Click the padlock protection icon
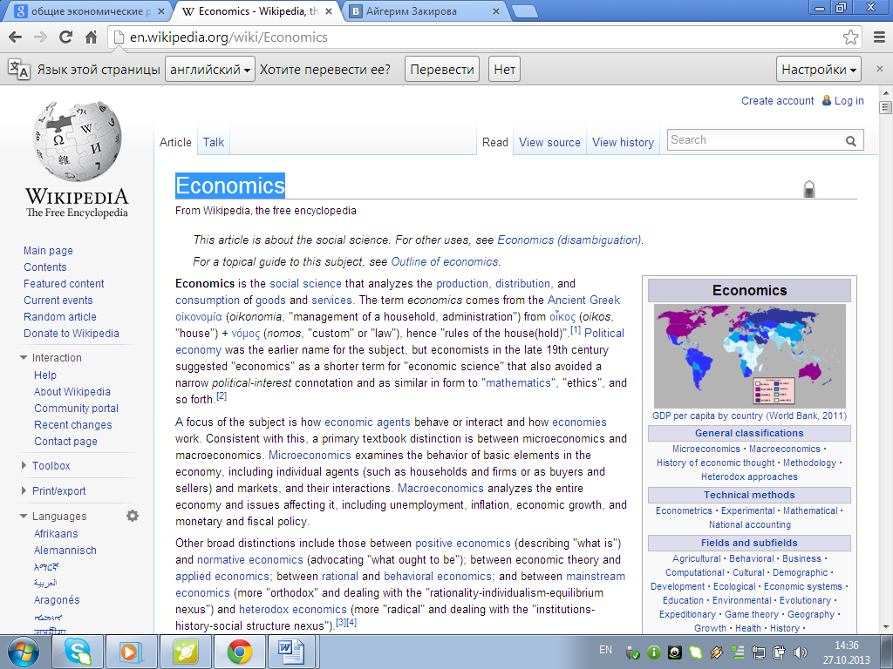 (808, 188)
